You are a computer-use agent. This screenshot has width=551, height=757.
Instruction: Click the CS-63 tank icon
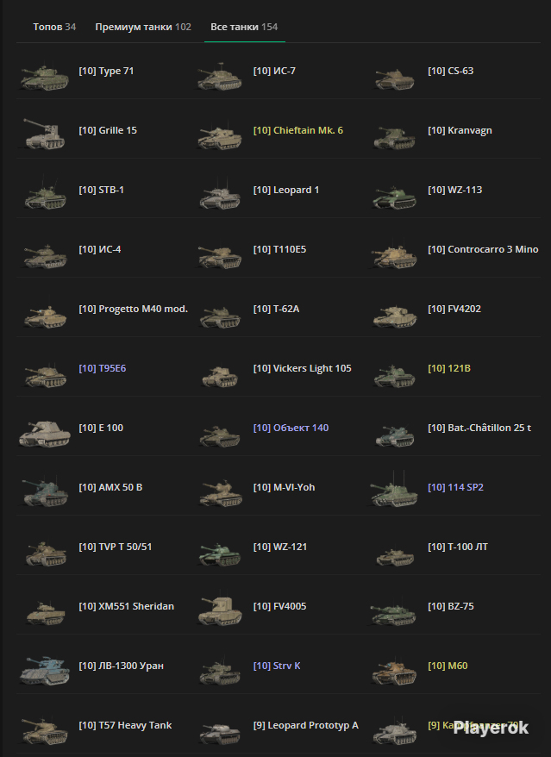point(395,78)
